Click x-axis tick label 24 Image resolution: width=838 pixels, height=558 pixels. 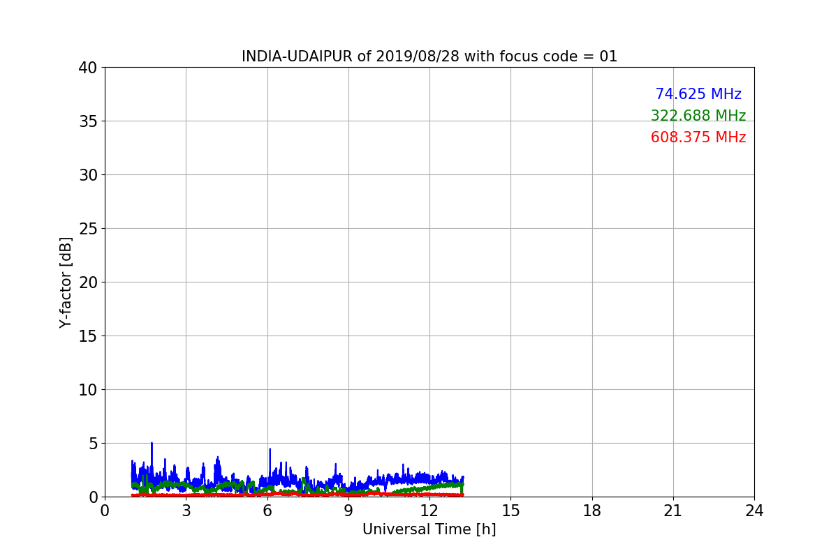point(754,511)
